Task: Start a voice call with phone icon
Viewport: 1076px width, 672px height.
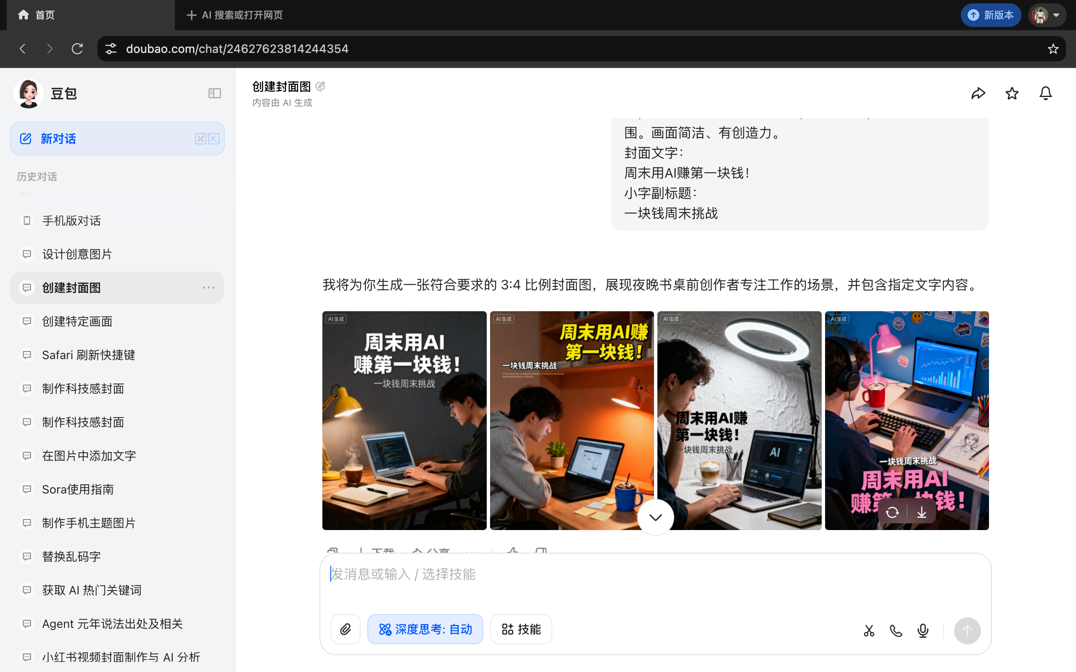Action: [896, 630]
